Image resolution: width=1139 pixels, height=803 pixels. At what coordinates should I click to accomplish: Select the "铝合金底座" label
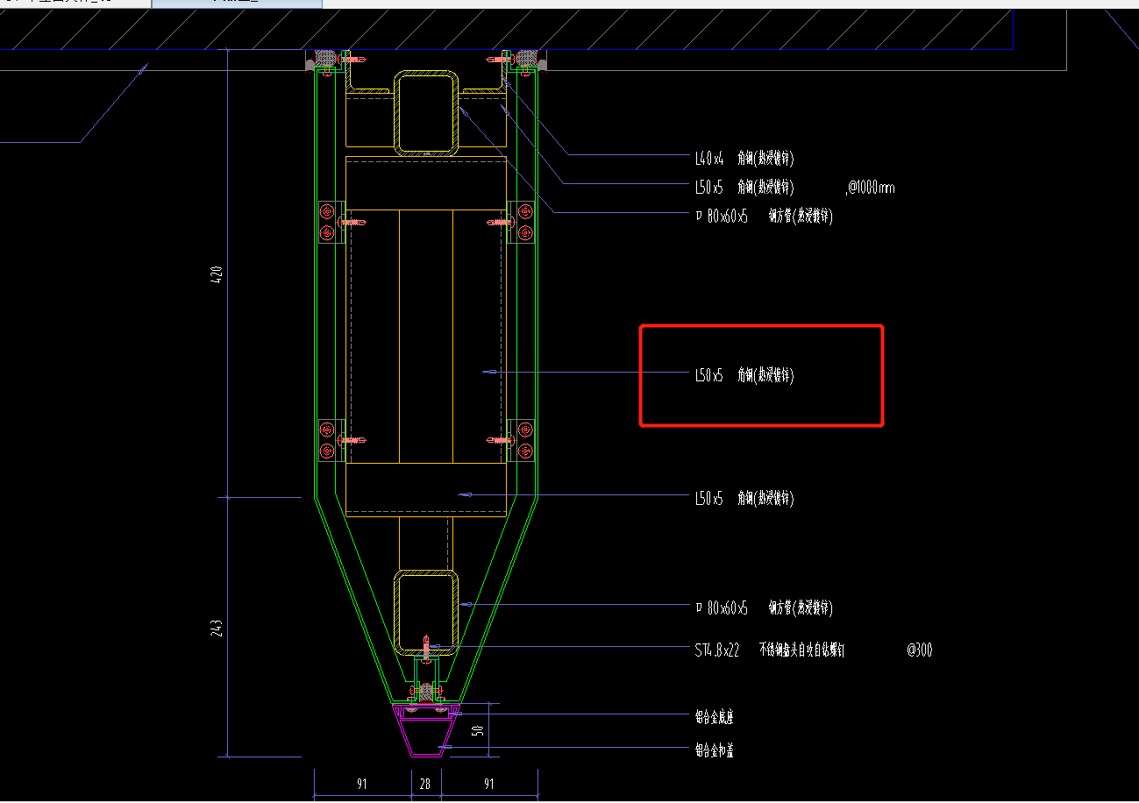pos(714,717)
